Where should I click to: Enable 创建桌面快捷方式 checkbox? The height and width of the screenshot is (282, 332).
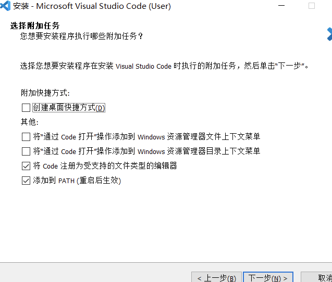26,108
